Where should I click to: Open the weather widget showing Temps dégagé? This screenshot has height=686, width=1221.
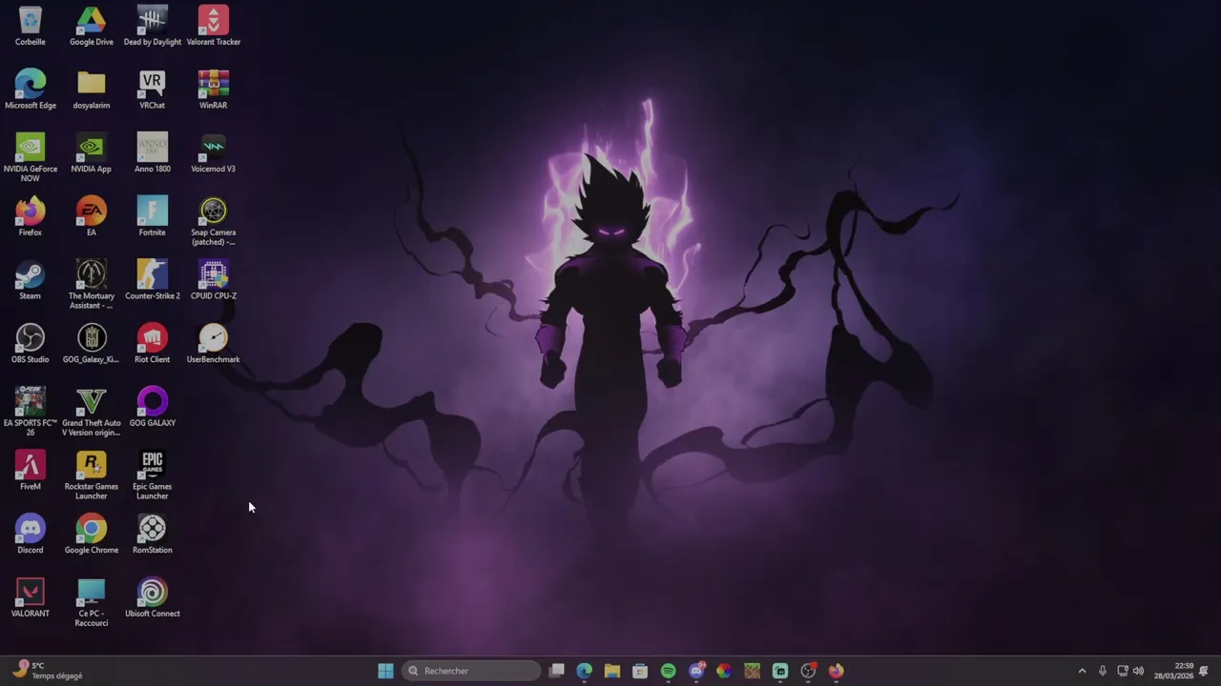tap(50, 671)
